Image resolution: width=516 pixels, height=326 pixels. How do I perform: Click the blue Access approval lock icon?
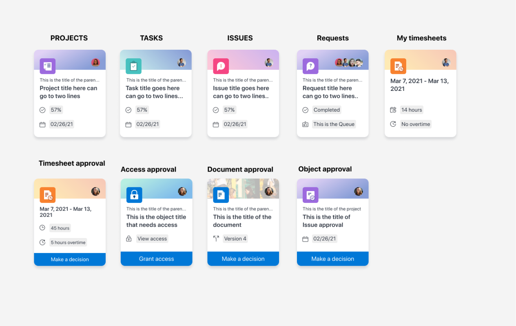point(134,195)
